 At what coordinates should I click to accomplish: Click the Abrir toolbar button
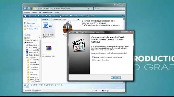pos(52,16)
